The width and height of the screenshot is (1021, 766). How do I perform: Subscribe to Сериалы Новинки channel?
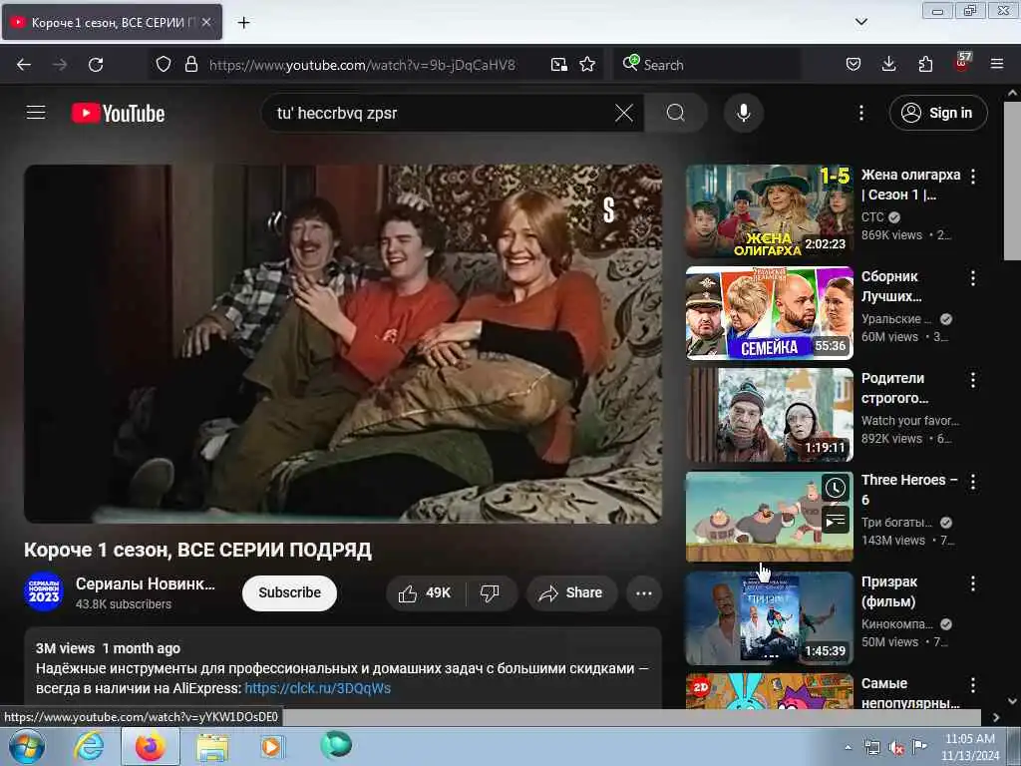coord(290,592)
